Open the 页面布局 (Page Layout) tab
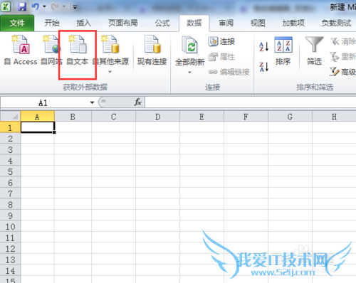The image size is (356, 283). (123, 23)
